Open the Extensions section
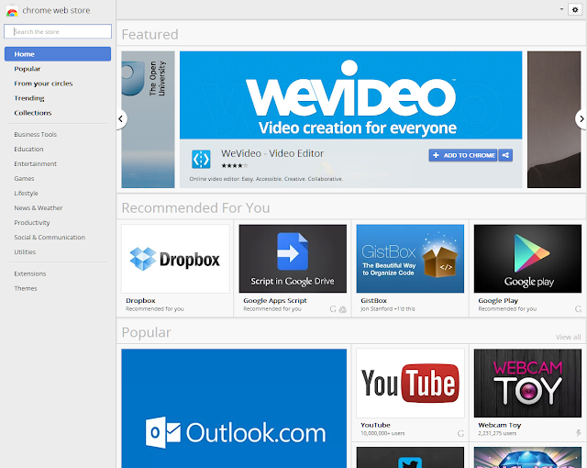Image resolution: width=587 pixels, height=468 pixels. tap(30, 273)
